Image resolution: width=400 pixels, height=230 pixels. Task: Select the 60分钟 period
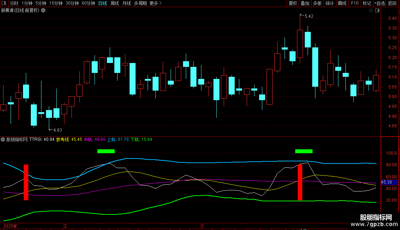(x=88, y=3)
